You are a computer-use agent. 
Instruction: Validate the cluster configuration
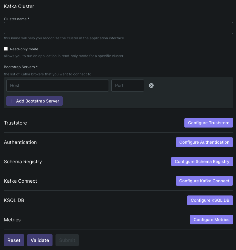(x=40, y=240)
